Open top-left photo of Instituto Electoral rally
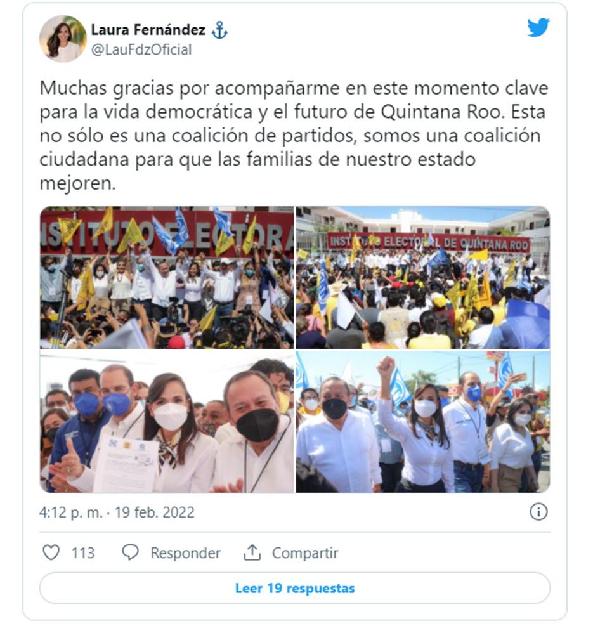 [167, 277]
